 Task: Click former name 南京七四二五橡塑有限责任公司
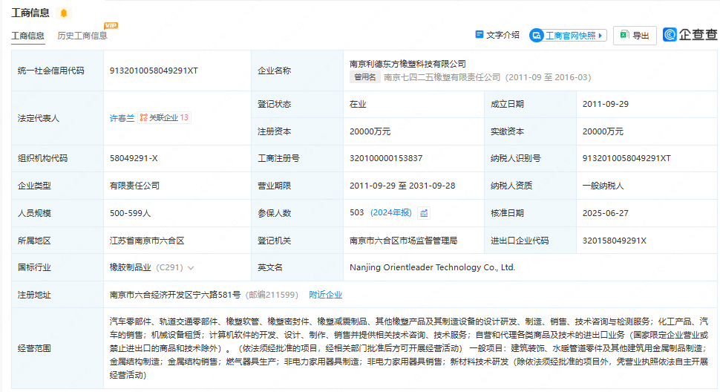pyautogui.click(x=442, y=77)
